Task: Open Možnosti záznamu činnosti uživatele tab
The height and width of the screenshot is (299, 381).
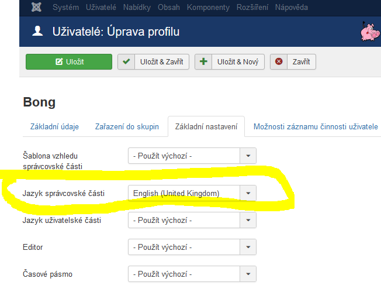Action: point(316,126)
